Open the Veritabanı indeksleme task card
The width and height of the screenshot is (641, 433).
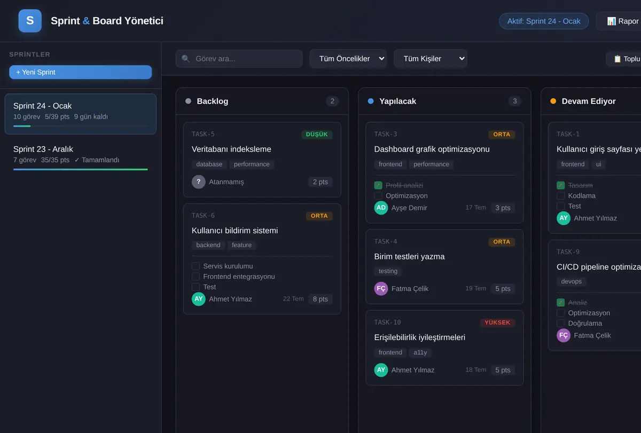coord(262,160)
